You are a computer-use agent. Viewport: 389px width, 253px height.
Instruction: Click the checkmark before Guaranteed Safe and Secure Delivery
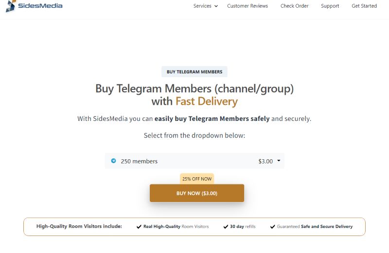click(272, 226)
